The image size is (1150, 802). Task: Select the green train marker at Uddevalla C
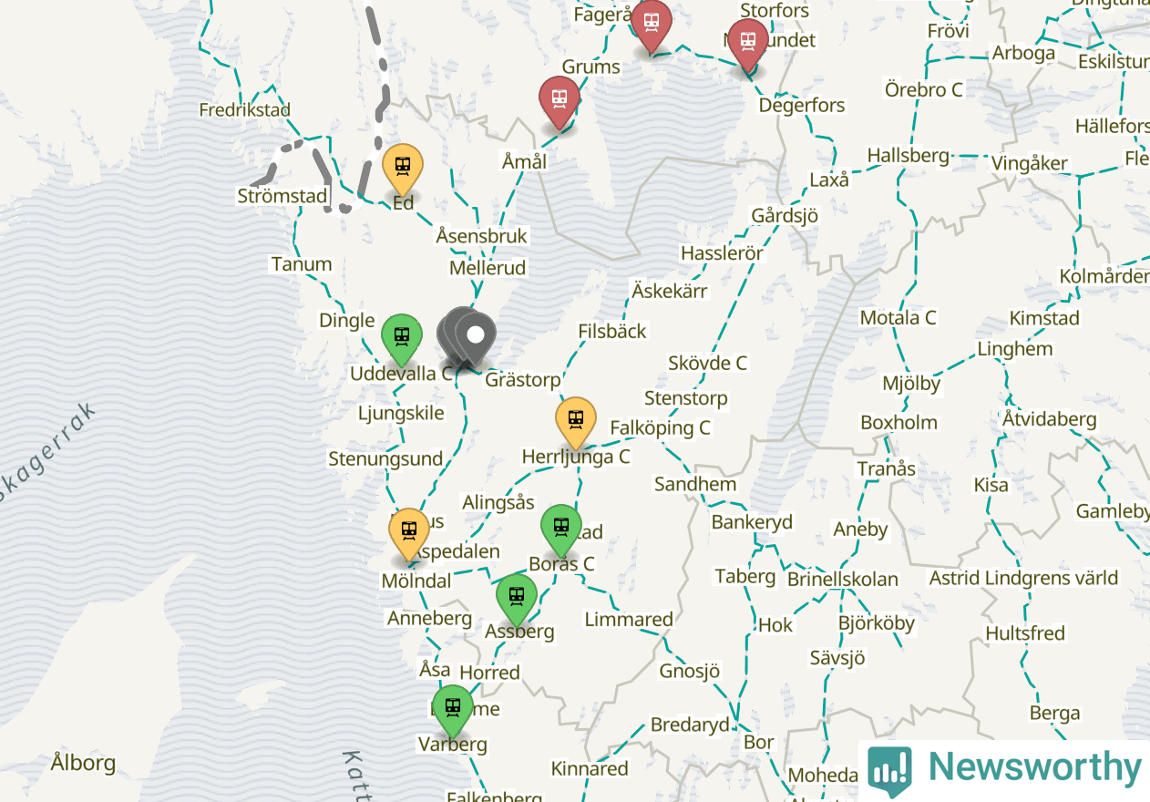coord(401,339)
